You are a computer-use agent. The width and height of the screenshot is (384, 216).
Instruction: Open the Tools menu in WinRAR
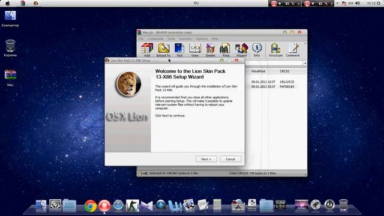click(171, 38)
